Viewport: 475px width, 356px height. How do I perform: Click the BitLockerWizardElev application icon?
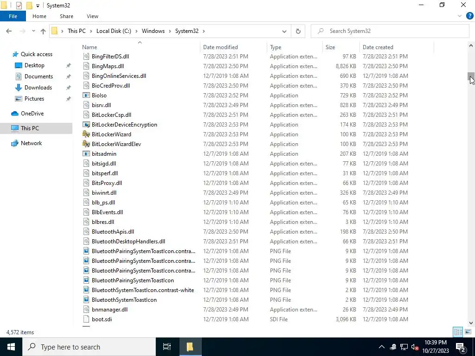(86, 144)
